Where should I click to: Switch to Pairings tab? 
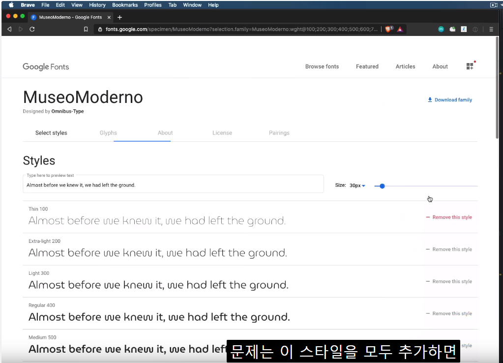click(279, 132)
